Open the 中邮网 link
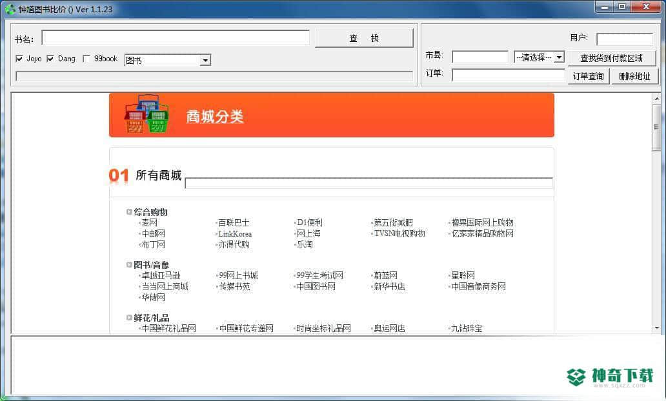Image resolution: width=666 pixels, height=401 pixels. point(154,234)
